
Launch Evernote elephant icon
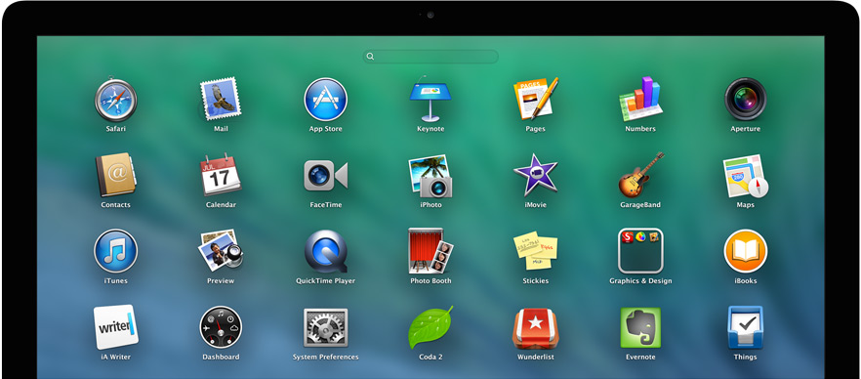(x=640, y=327)
